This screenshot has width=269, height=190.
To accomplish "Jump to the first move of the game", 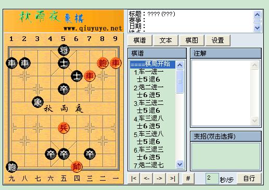I will coord(134,178).
